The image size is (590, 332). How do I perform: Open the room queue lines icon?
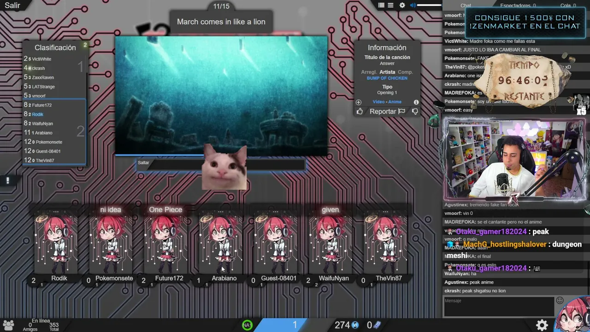pyautogui.click(x=390, y=5)
